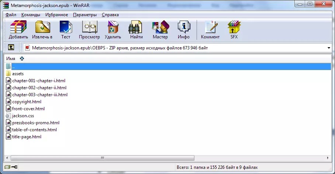Viewport: 335px width, 174px height.
Task: Launch the Мастер (Wizard) icon
Action: [x=160, y=27]
